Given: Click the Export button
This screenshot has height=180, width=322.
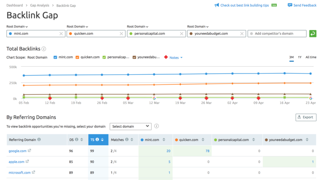Looking at the screenshot, I should [306, 117].
